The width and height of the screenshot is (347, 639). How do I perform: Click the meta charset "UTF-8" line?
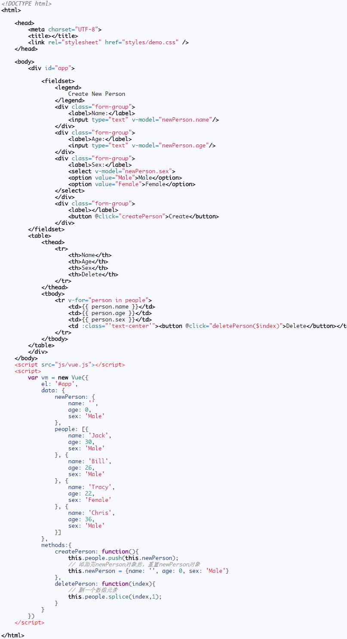pyautogui.click(x=65, y=29)
